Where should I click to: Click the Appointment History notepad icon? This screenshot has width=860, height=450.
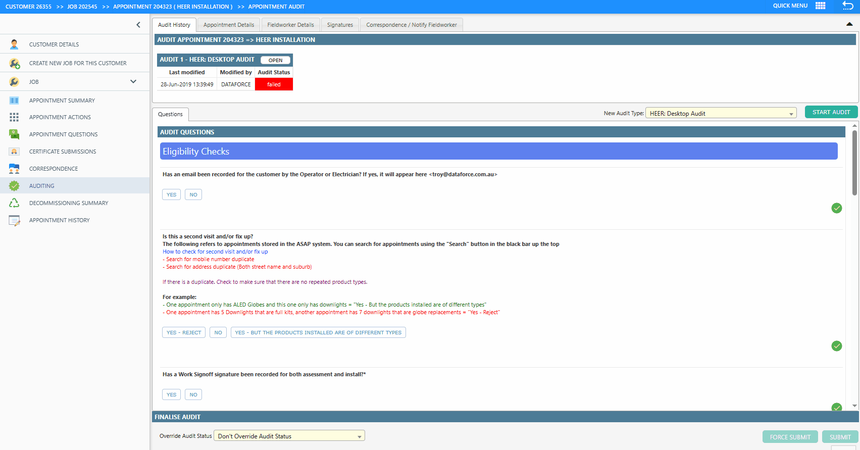[14, 220]
